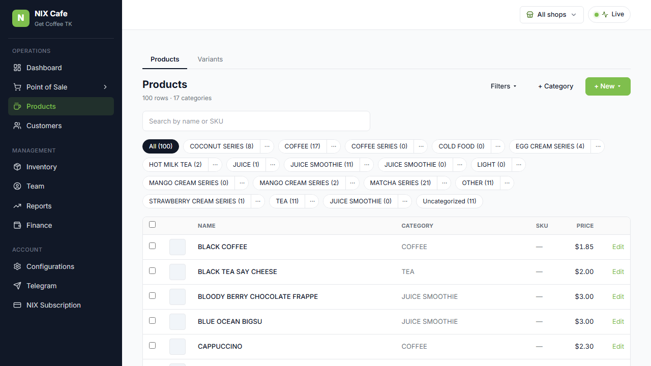Filter by TEA (11) category
The width and height of the screenshot is (651, 366).
287,201
